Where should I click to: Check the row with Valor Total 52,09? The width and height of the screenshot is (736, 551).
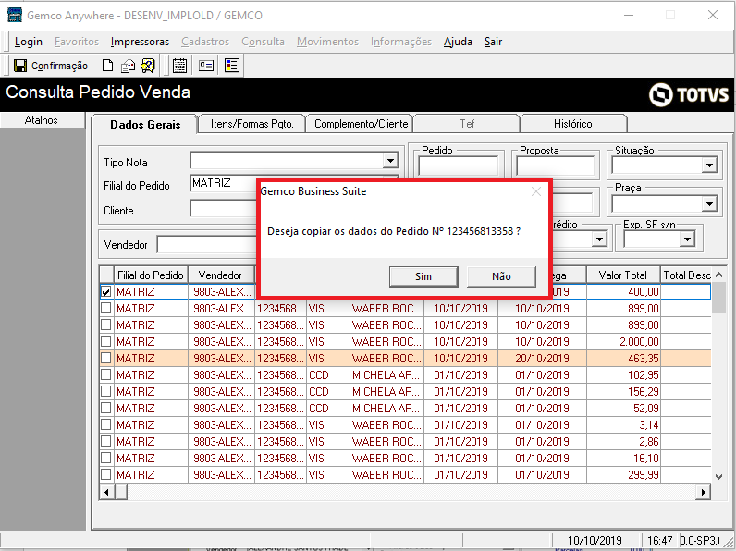pos(106,409)
